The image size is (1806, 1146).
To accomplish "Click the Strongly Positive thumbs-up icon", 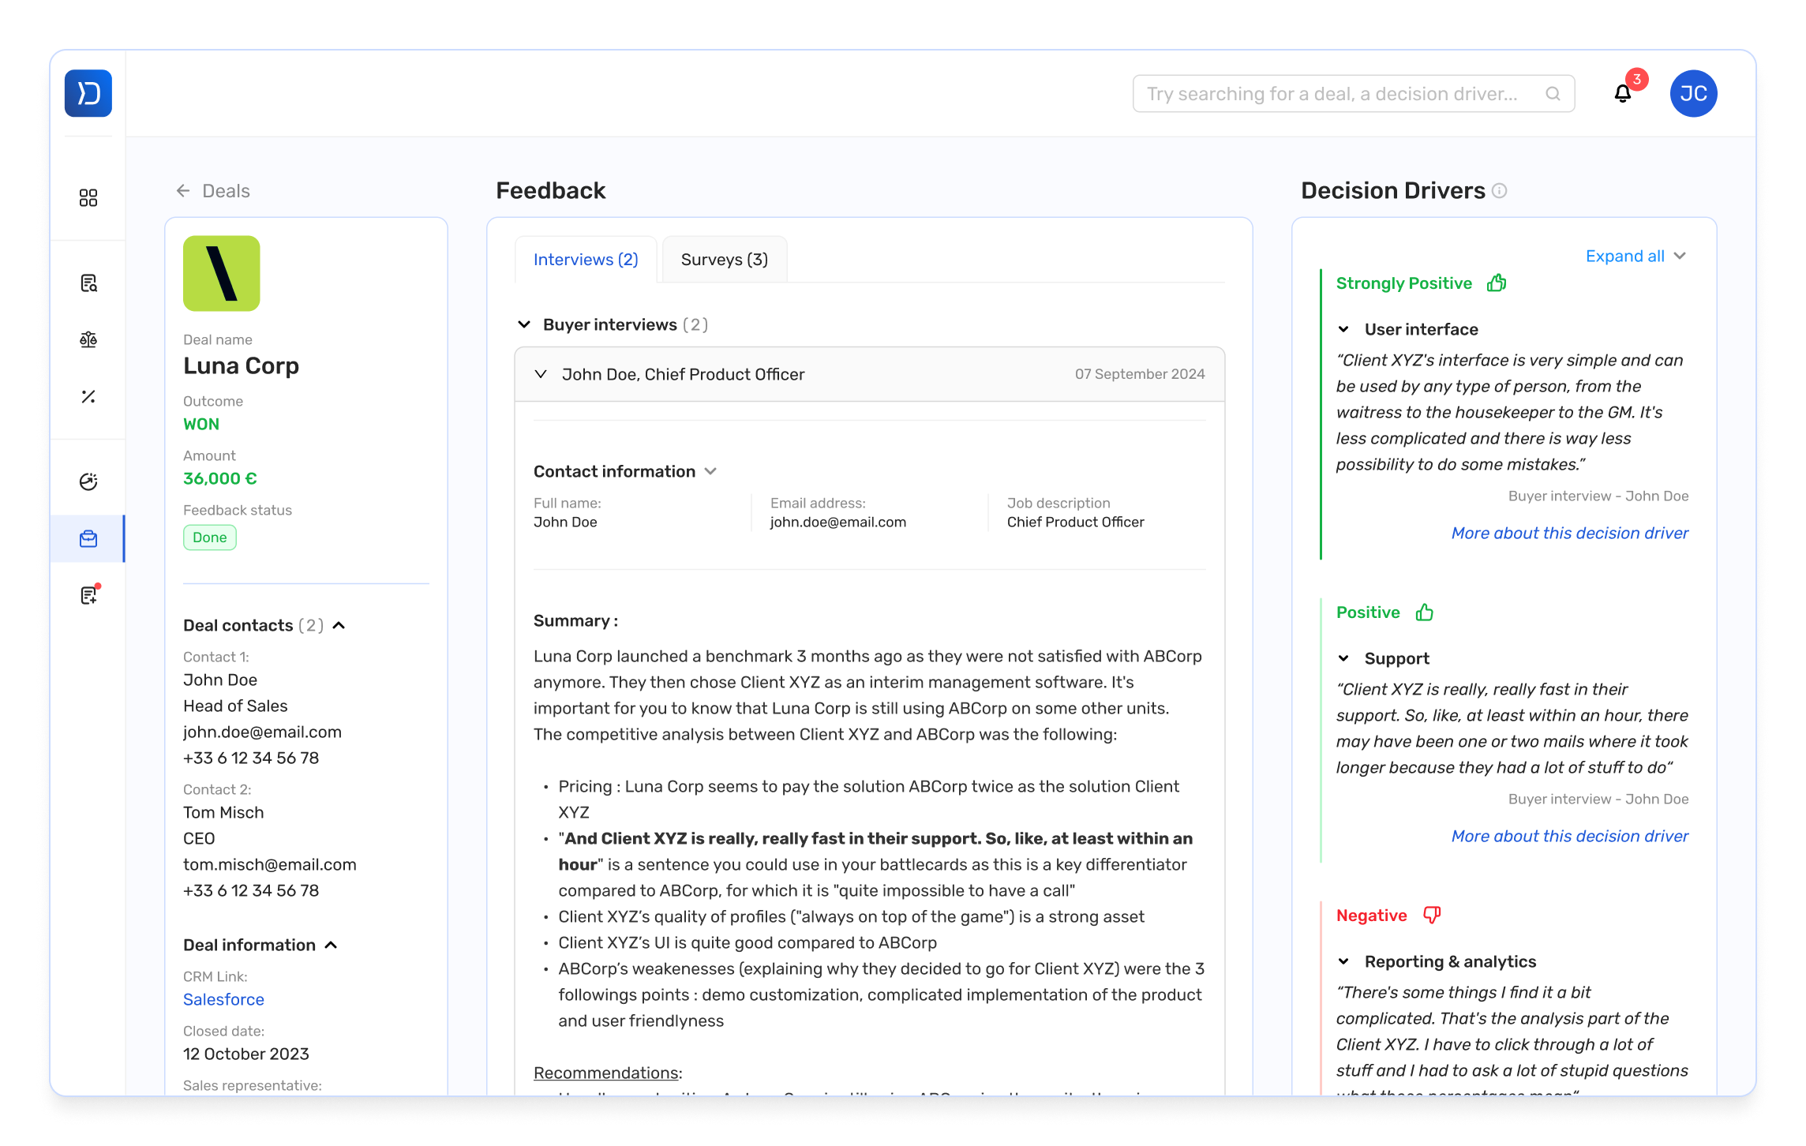I will click(x=1497, y=283).
